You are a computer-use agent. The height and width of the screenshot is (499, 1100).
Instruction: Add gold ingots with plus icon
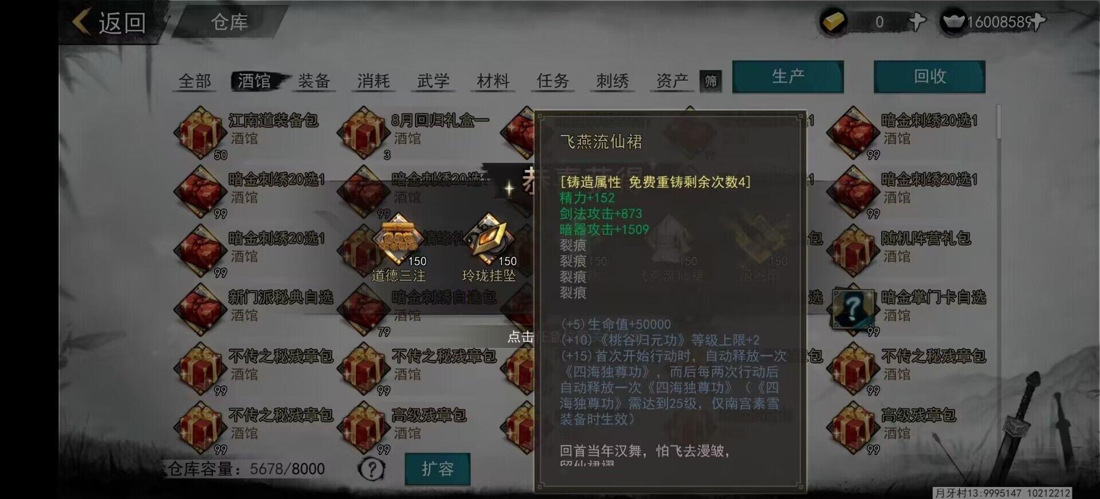pyautogui.click(x=917, y=22)
